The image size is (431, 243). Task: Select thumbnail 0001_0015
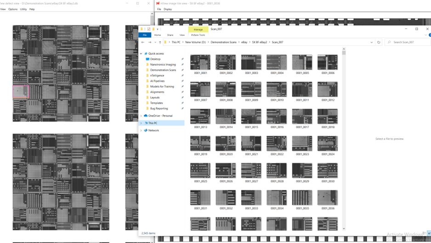click(251, 117)
